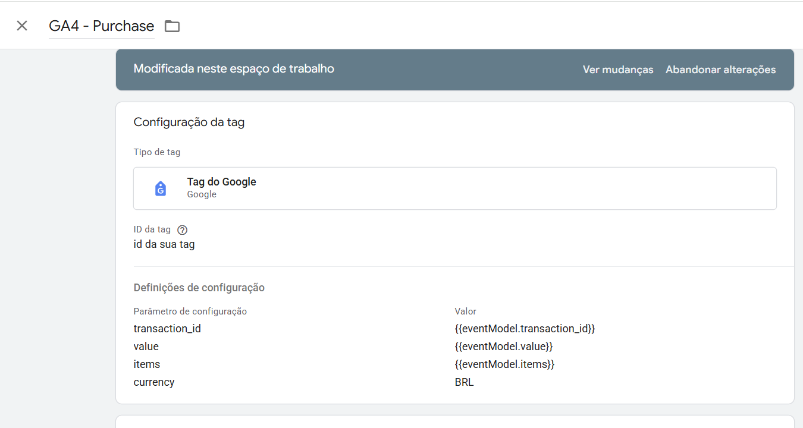Select the transaction_id parameter name
Screen dimensions: 803x428
(167, 329)
